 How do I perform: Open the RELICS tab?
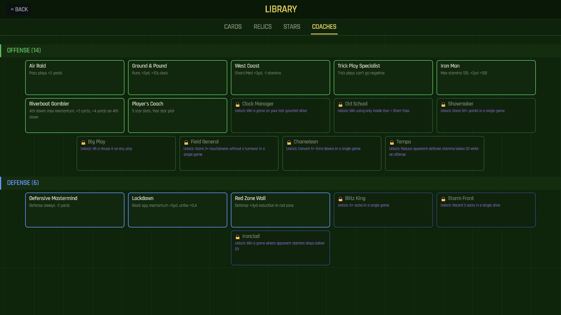pyautogui.click(x=262, y=27)
